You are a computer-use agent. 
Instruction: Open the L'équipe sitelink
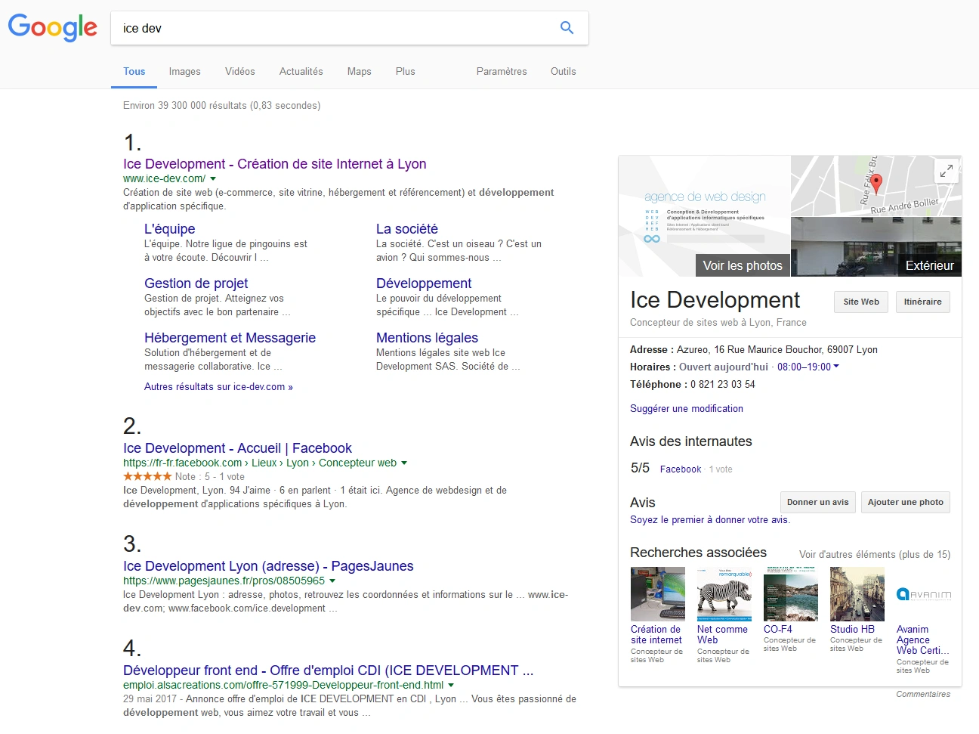[170, 229]
